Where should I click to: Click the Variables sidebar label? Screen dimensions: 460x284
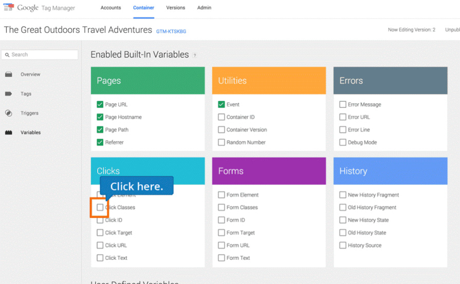click(x=30, y=132)
